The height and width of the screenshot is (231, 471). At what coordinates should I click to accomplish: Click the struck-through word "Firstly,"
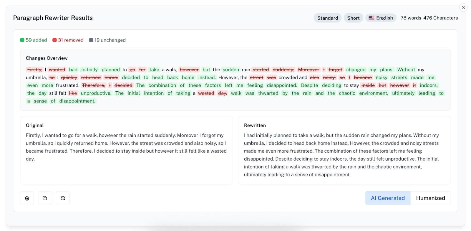tap(35, 70)
